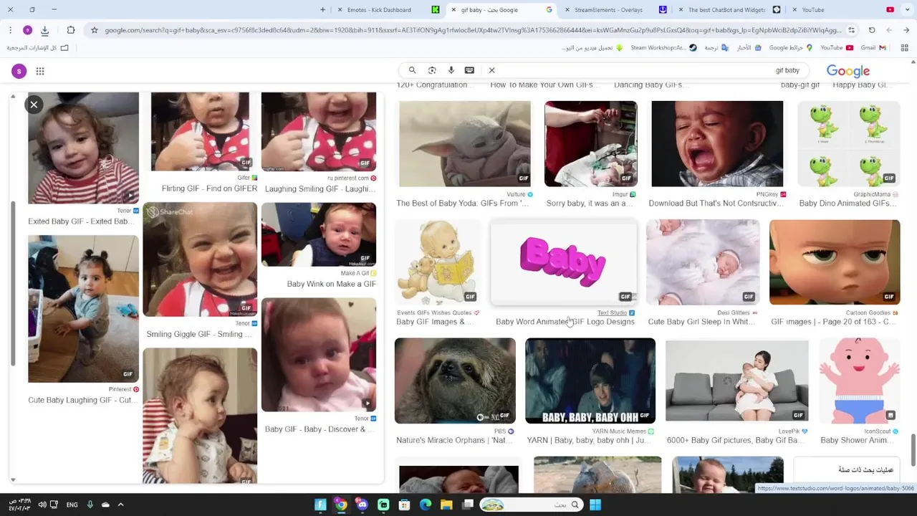Start voice search with the microphone icon
The height and width of the screenshot is (516, 917).
point(451,70)
